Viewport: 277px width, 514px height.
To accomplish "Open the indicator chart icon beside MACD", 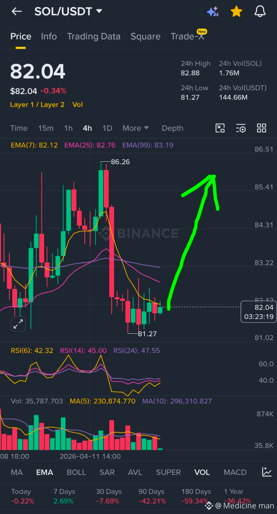I will coord(267,472).
